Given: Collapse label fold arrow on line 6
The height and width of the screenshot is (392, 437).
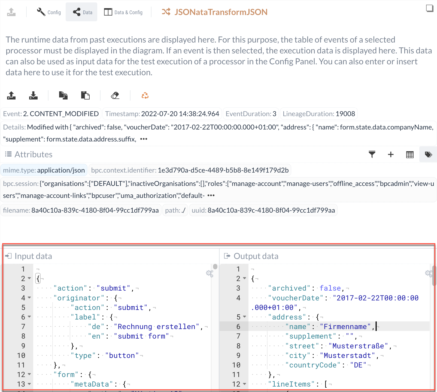Looking at the screenshot, I should (29, 317).
